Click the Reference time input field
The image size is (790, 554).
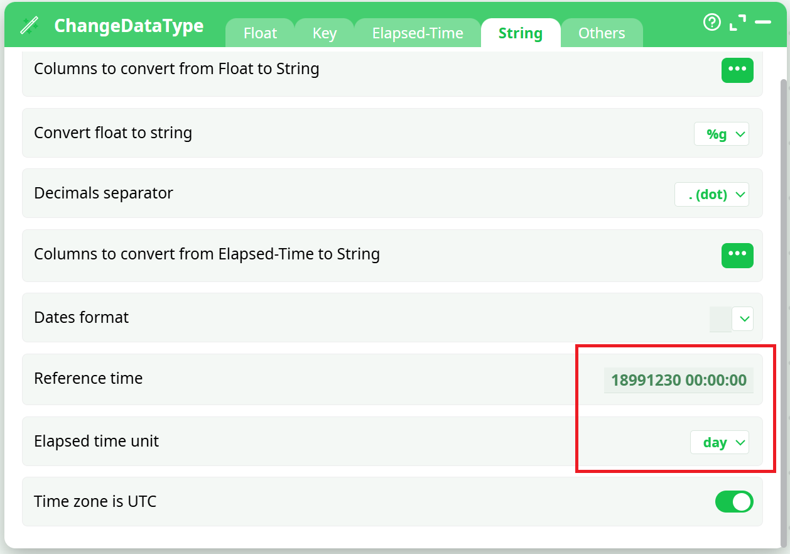tap(678, 380)
